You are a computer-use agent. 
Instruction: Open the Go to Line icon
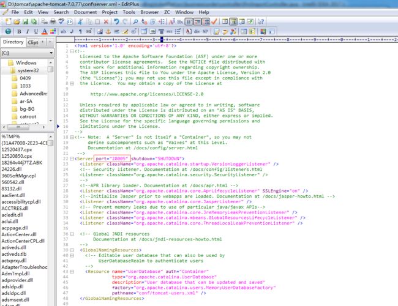click(161, 21)
